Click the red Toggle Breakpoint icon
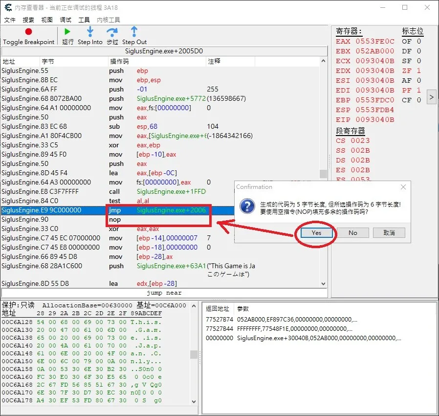This screenshot has width=439, height=416. pyautogui.click(x=28, y=32)
